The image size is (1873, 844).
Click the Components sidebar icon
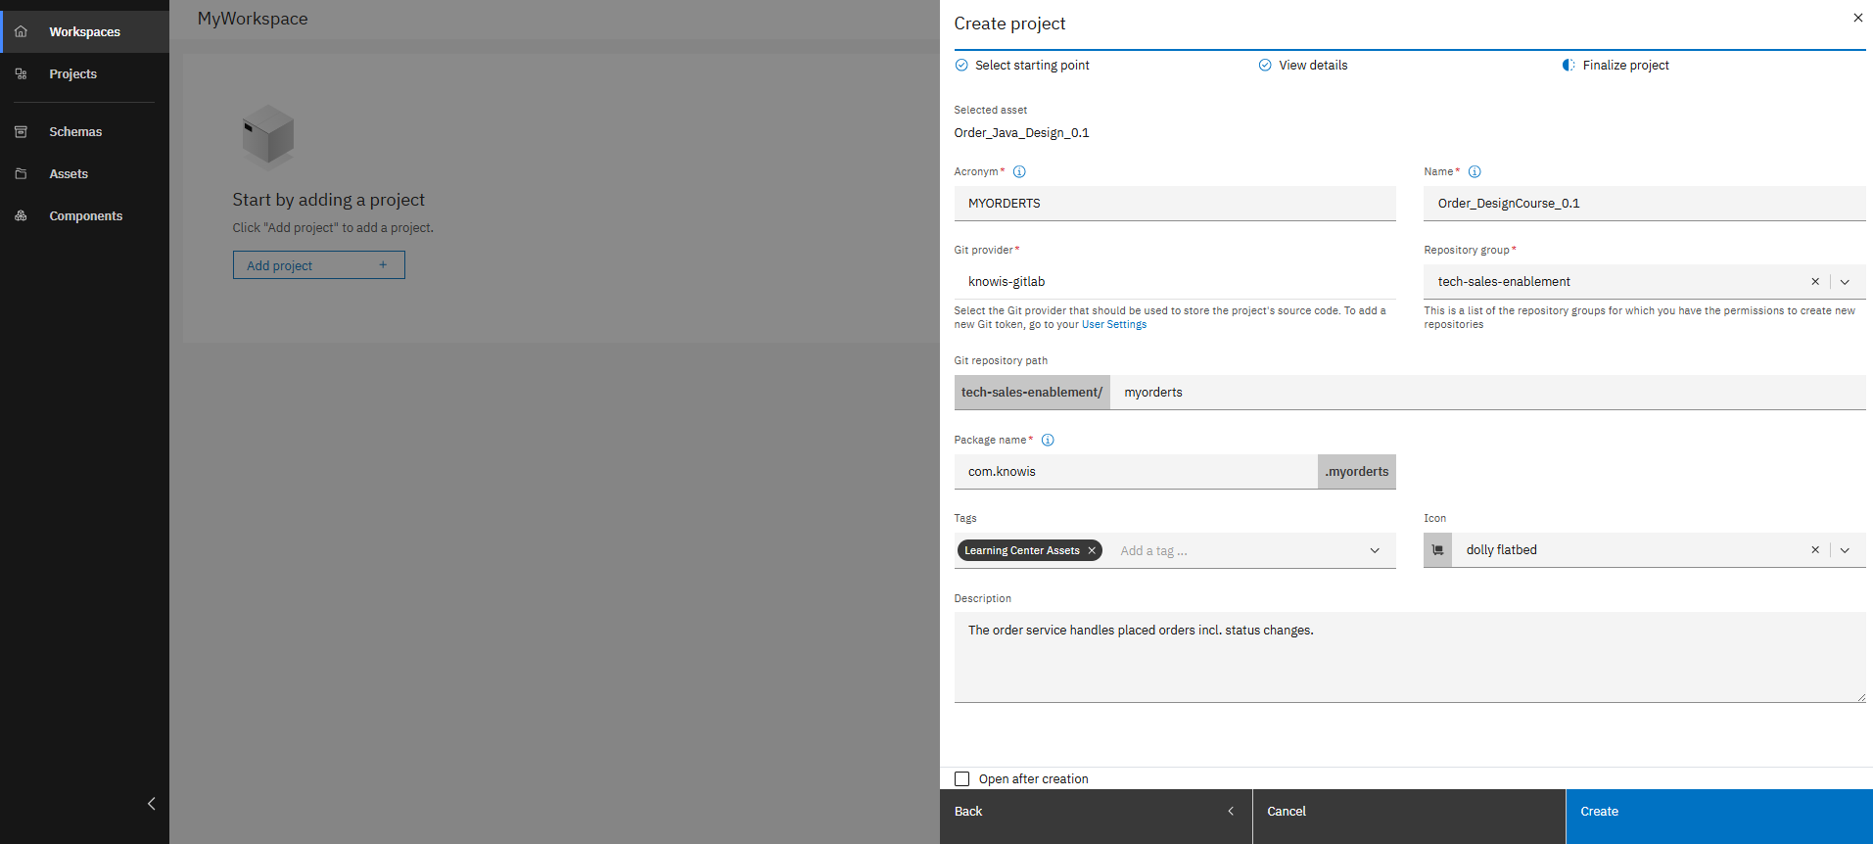pyautogui.click(x=21, y=215)
